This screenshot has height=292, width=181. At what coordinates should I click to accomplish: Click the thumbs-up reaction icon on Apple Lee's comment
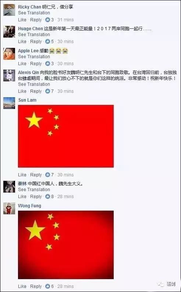[x=48, y=63]
